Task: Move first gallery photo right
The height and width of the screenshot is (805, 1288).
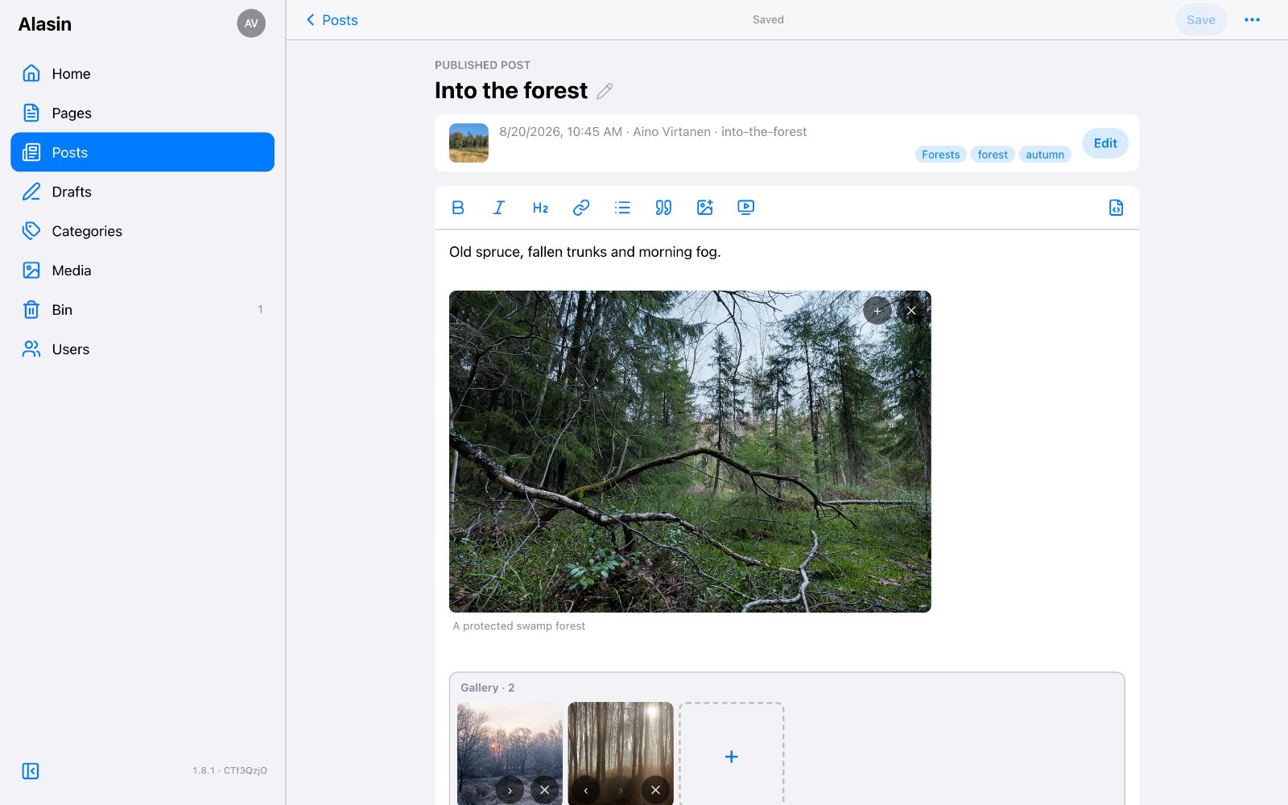Action: tap(510, 791)
